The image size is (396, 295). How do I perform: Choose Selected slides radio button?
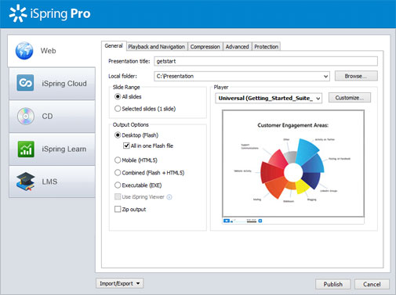tap(118, 109)
